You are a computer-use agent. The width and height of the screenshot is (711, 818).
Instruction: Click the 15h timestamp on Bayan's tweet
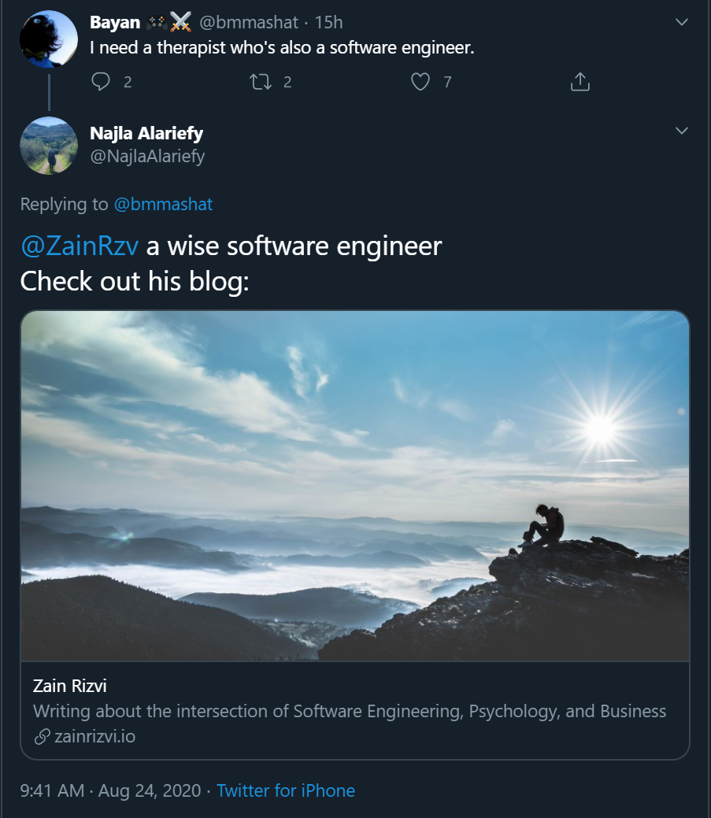coord(328,22)
